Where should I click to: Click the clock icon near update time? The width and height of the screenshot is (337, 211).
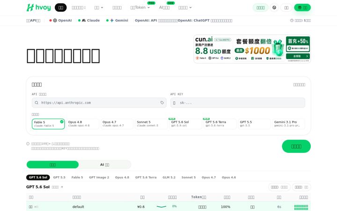[292, 21]
